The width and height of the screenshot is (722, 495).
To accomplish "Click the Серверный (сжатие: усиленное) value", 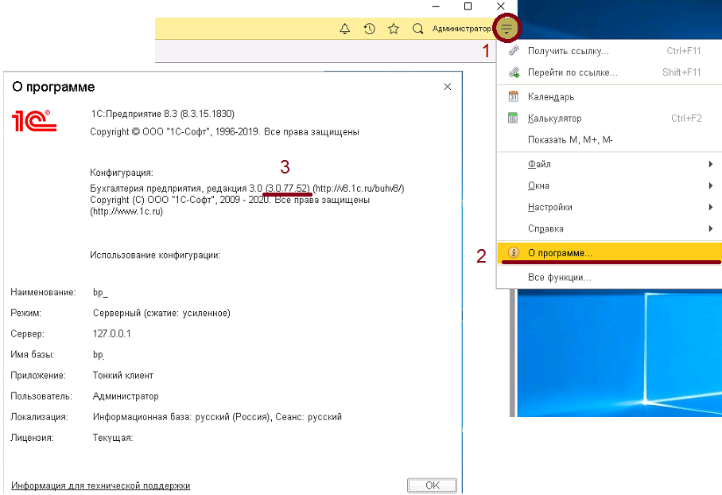I will pos(161,313).
